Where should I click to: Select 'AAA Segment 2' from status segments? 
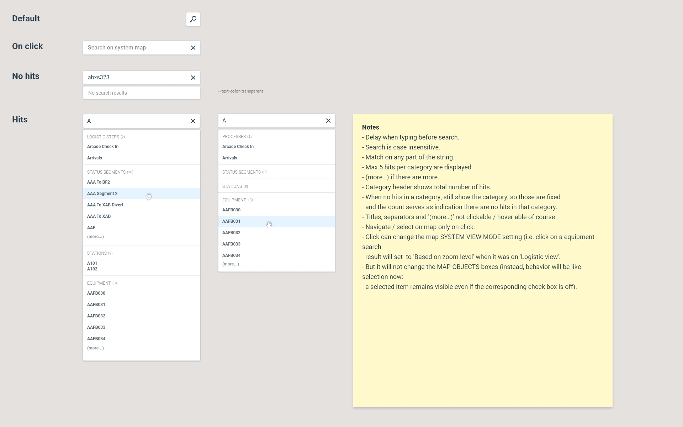pyautogui.click(x=102, y=193)
